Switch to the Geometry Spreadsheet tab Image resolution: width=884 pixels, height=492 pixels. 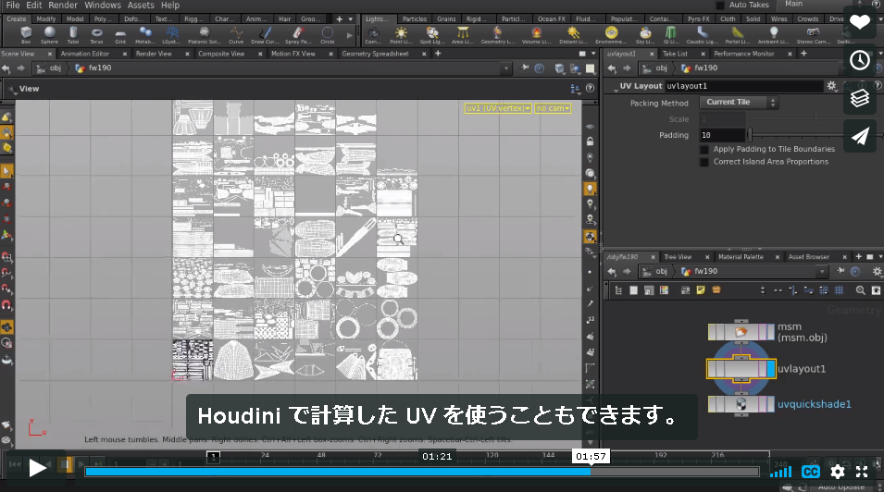[375, 54]
